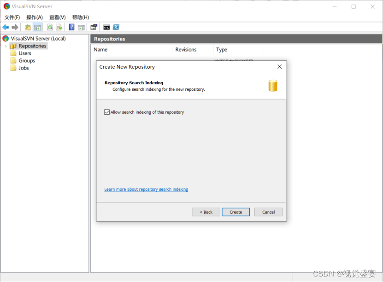Open Help with the blue question mark icon
Viewport: 383px width, 282px height.
coord(71,27)
